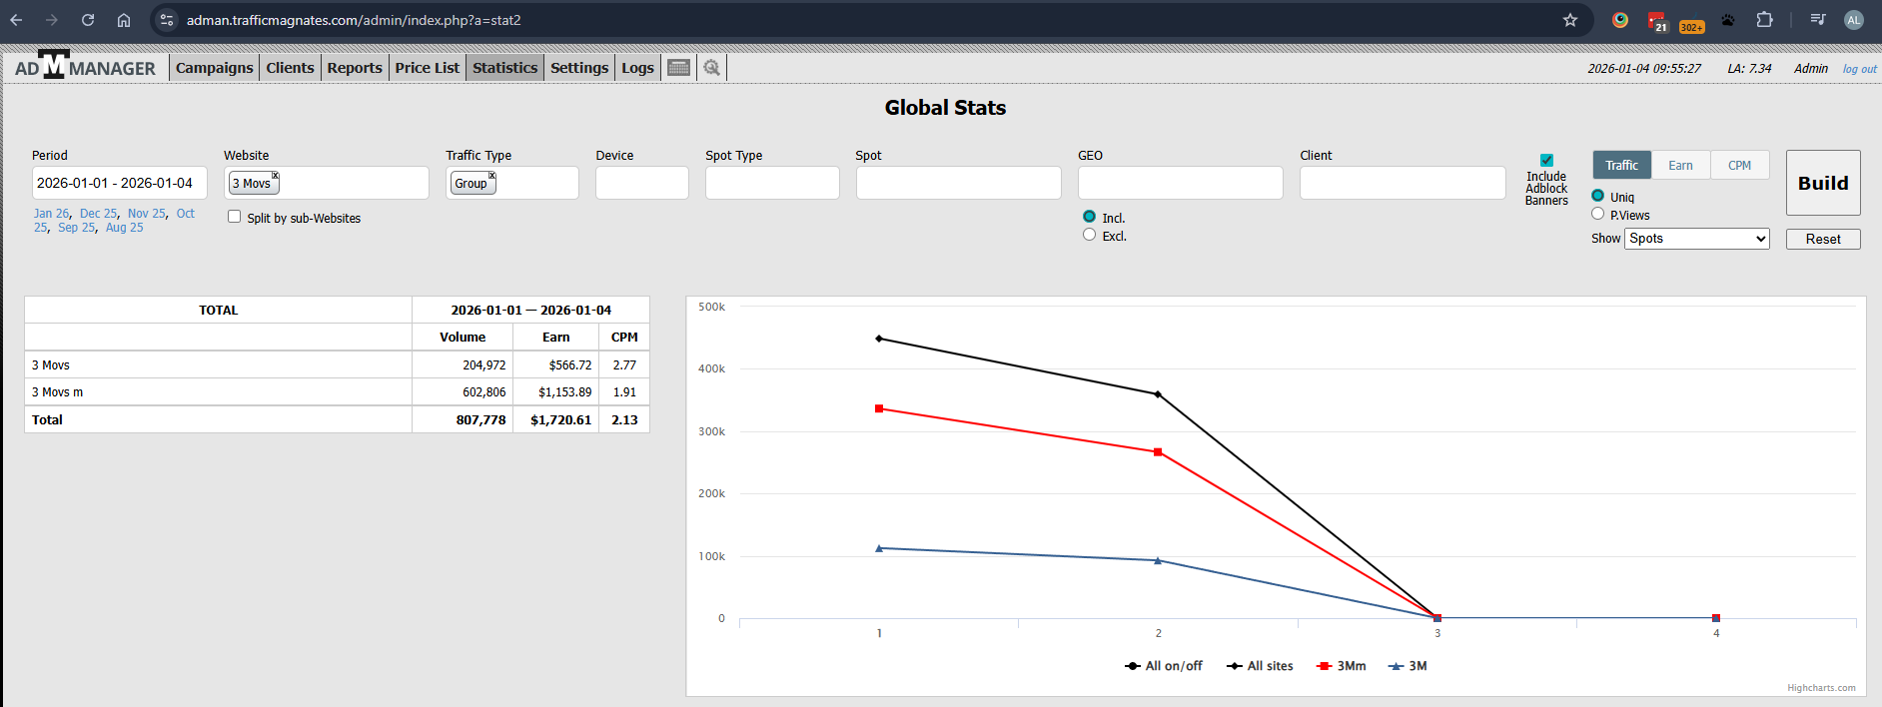1882x707 pixels.
Task: Select the Sep 25 period shortcut
Action: pyautogui.click(x=76, y=228)
